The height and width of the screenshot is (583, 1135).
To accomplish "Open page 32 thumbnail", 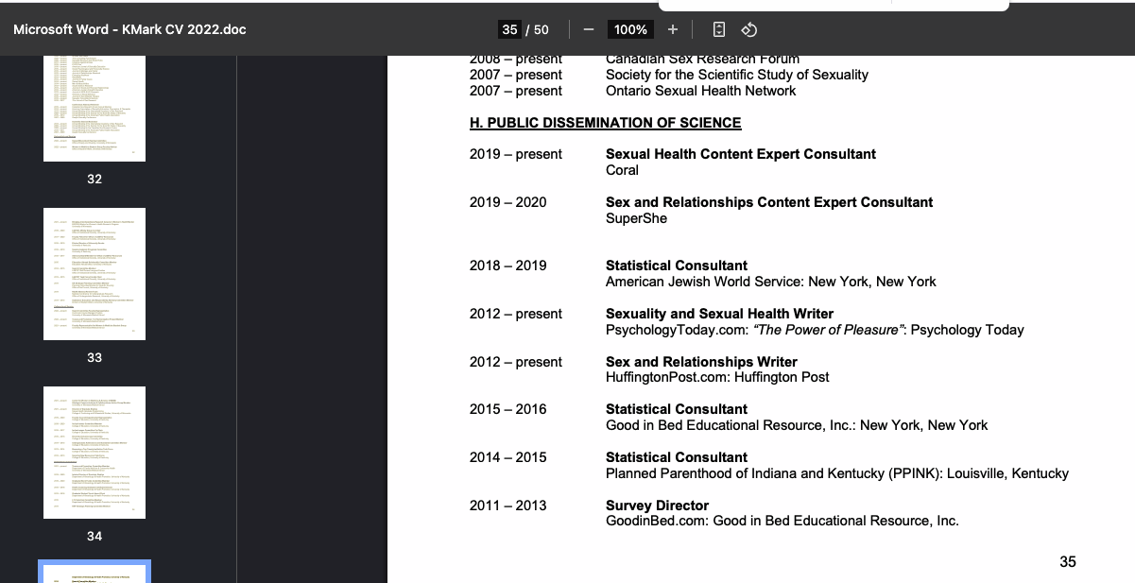I will 95,108.
